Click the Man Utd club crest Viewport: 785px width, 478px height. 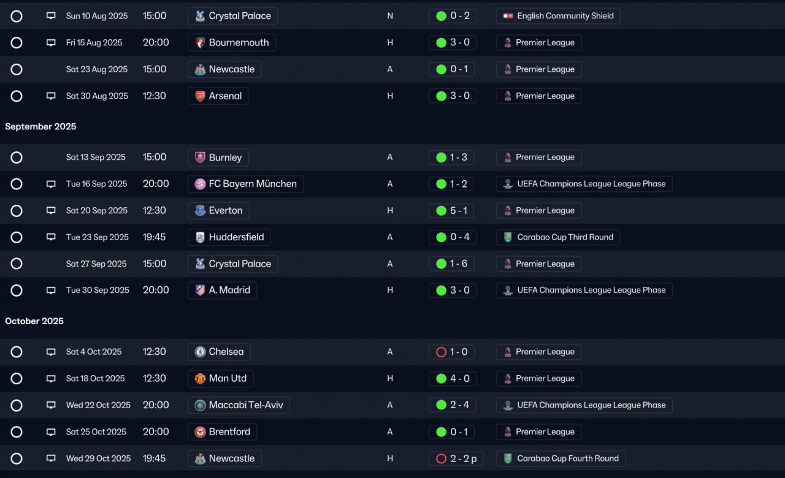pyautogui.click(x=200, y=379)
